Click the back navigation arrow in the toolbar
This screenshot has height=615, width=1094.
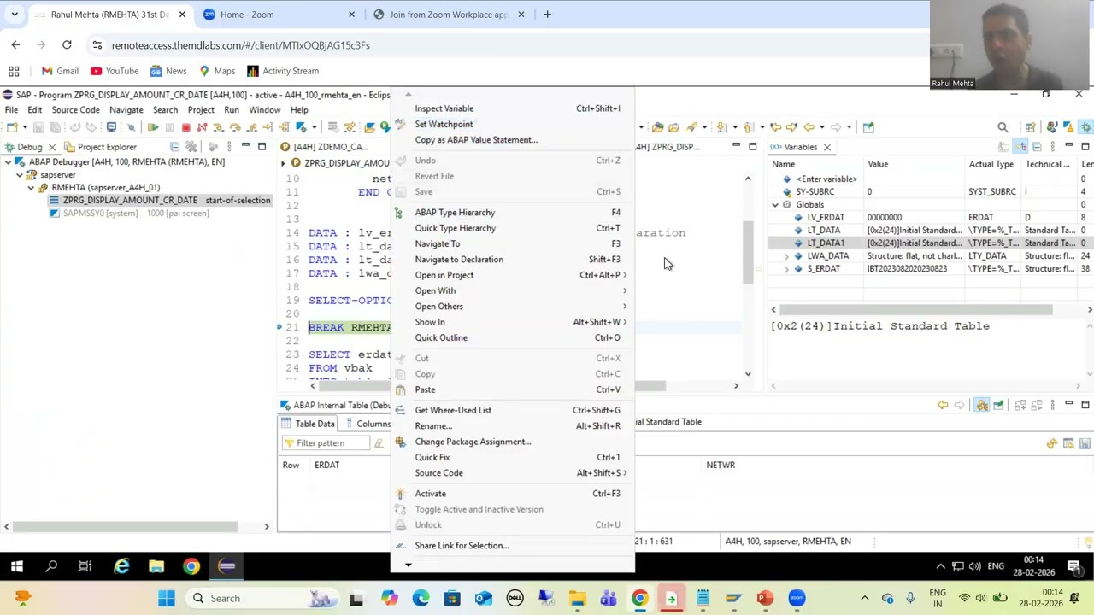pyautogui.click(x=809, y=127)
